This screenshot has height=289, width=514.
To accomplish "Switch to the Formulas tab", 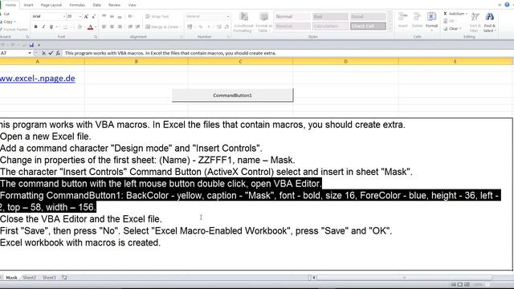I will 77,5.
